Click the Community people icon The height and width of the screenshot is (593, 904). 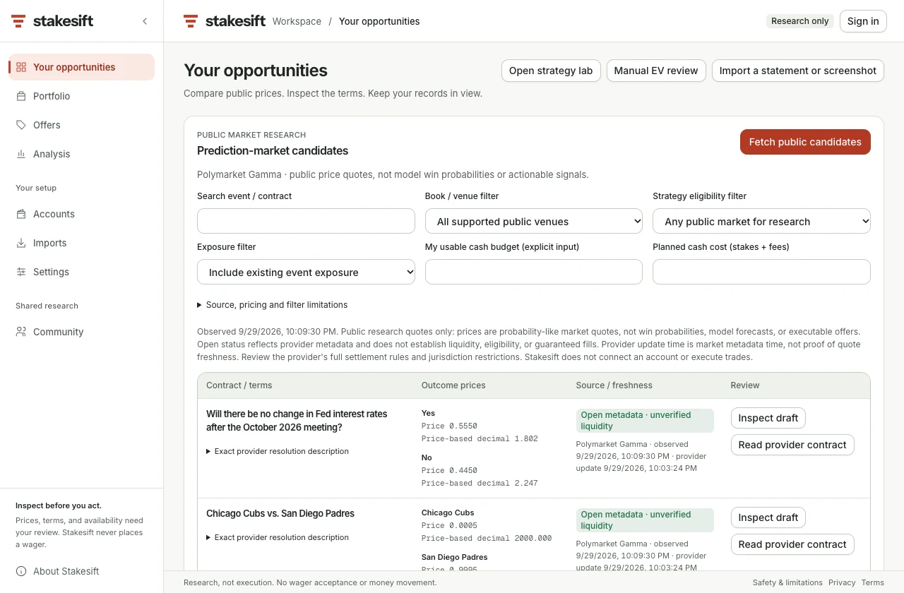click(x=21, y=332)
